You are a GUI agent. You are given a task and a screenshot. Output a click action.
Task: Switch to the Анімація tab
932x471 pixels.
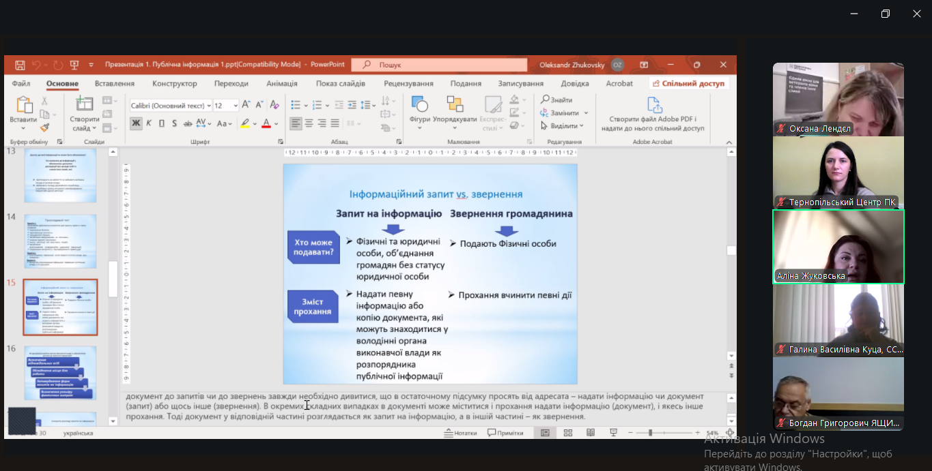coord(281,84)
